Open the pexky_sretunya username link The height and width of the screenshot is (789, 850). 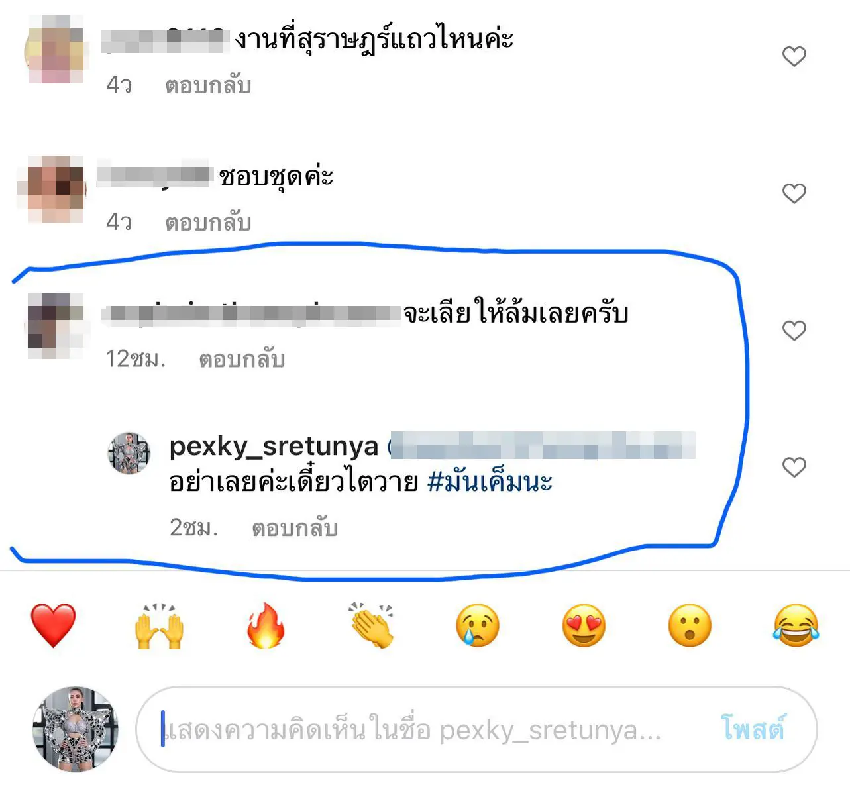[274, 447]
